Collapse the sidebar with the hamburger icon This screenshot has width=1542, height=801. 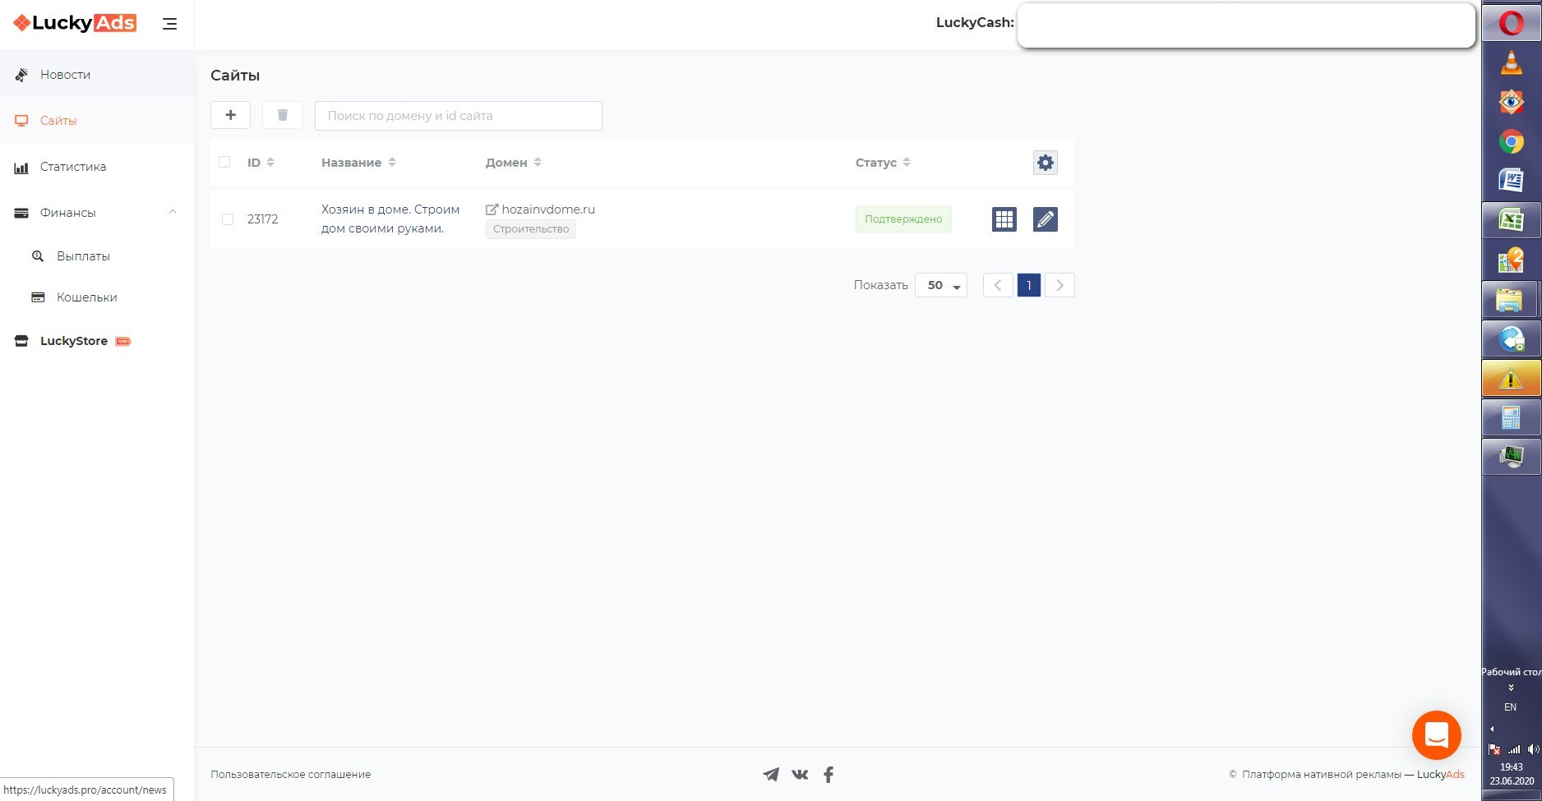[170, 24]
